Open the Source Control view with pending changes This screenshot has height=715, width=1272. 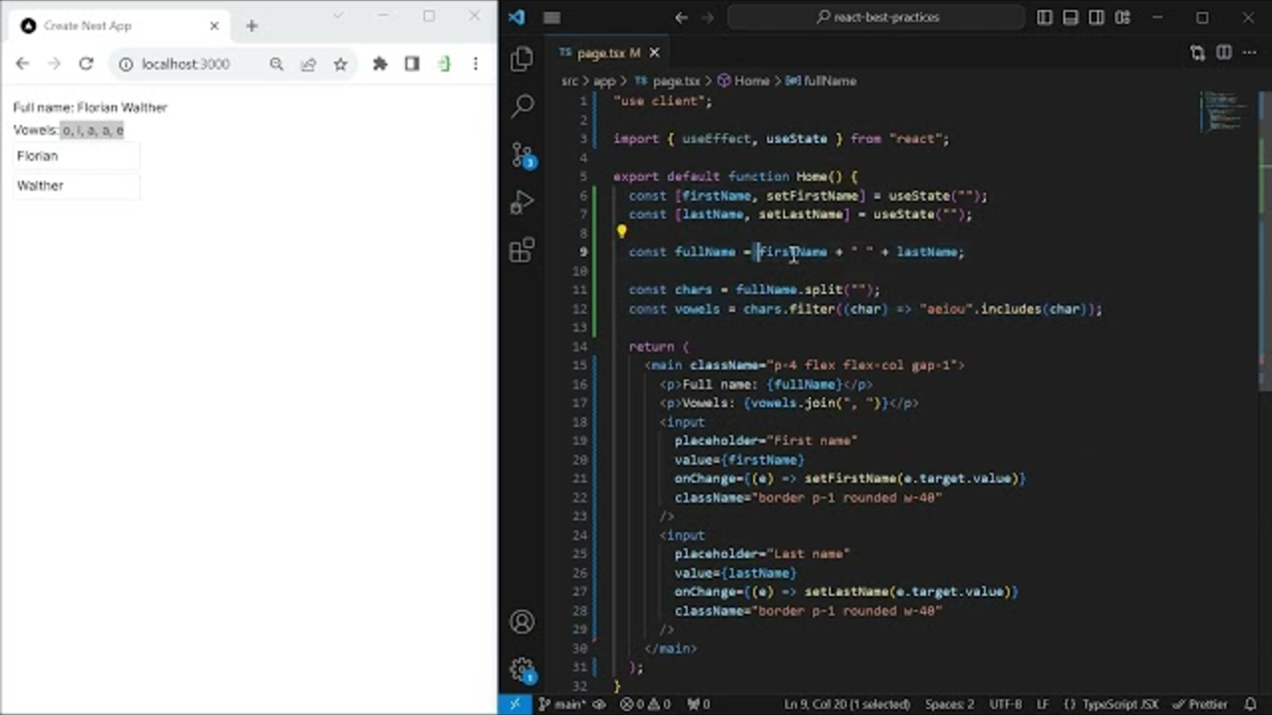(522, 154)
